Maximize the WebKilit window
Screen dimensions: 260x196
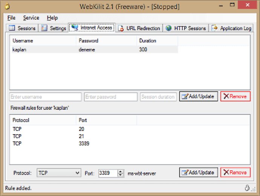pos(232,5)
